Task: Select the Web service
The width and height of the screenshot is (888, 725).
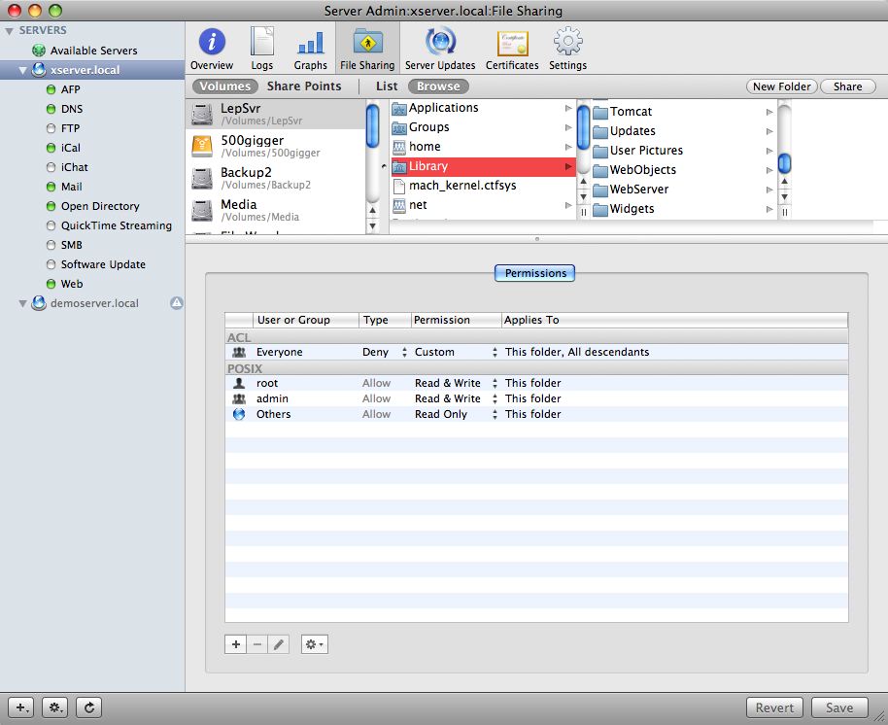Action: pos(92,284)
